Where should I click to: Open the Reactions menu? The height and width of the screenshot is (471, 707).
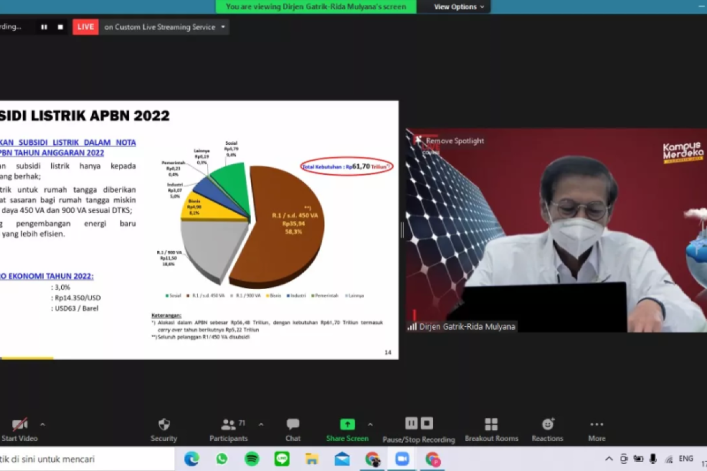(x=547, y=424)
